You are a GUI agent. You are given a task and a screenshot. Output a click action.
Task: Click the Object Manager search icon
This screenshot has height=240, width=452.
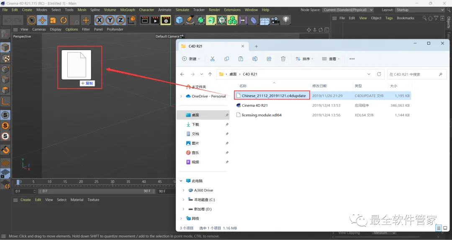pos(425,18)
